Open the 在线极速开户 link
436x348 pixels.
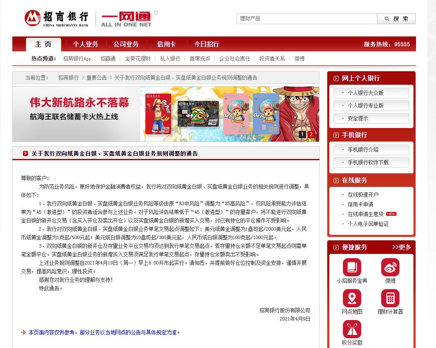363,195
